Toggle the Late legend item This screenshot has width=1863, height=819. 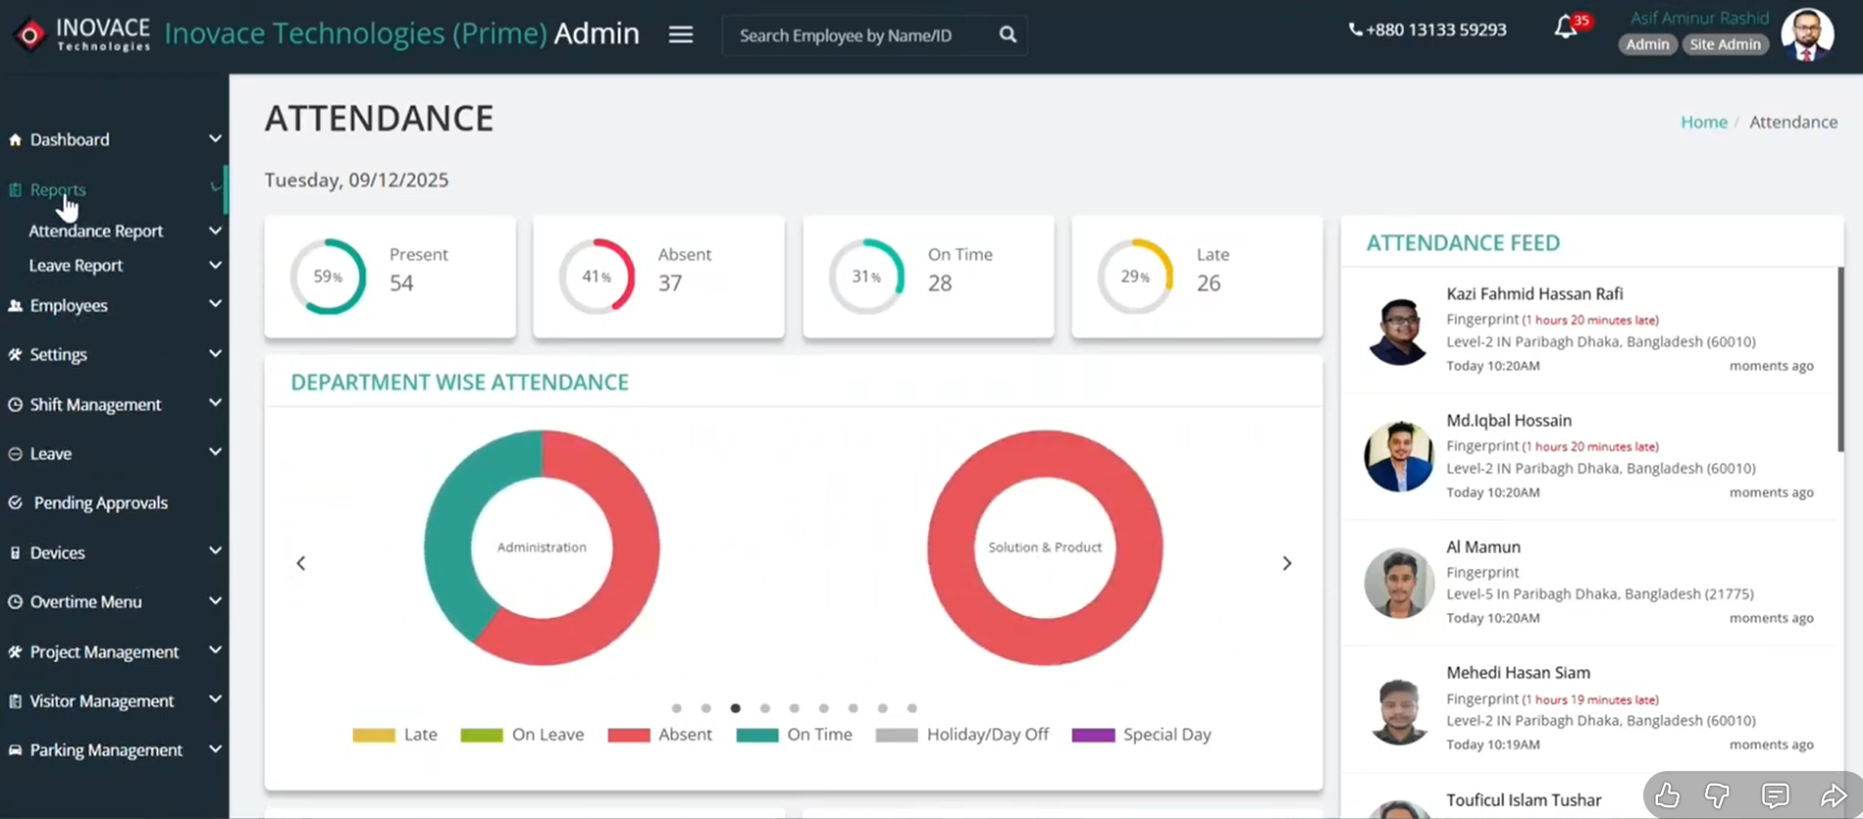click(395, 735)
